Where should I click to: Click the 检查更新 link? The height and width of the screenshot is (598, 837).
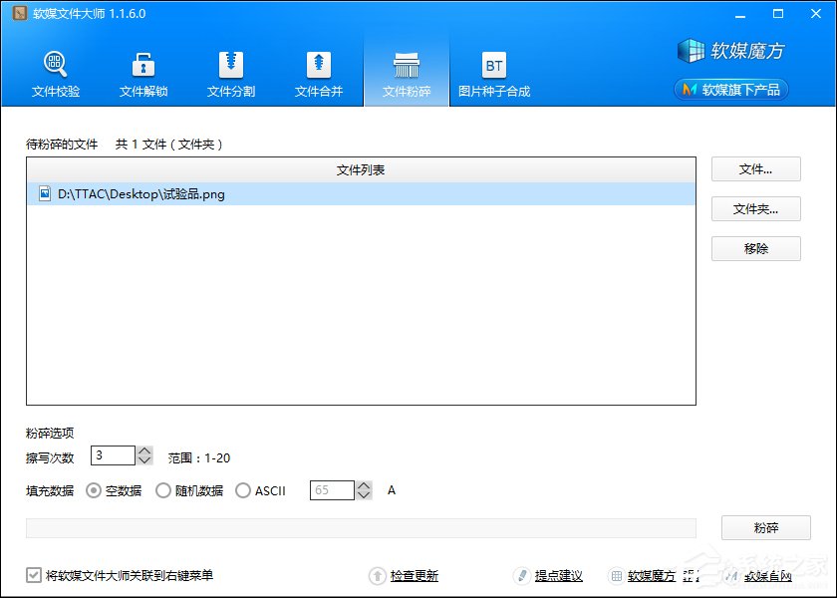pyautogui.click(x=415, y=576)
